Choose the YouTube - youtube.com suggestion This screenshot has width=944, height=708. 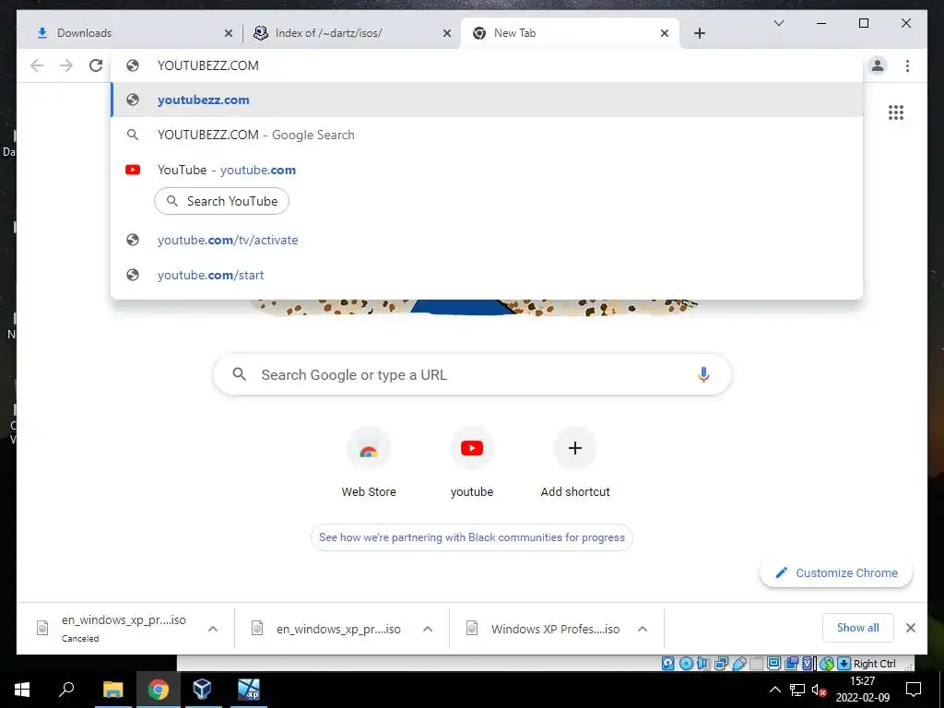click(487, 170)
